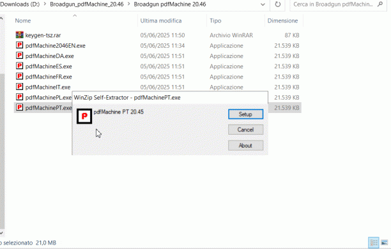Select the keygen-tsz.rar archive icon
The width and height of the screenshot is (391, 249).
pyautogui.click(x=19, y=35)
